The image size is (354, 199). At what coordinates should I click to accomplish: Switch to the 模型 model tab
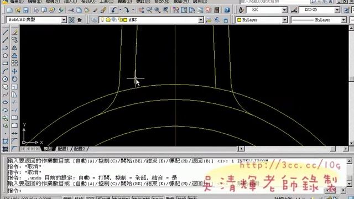pos(48,149)
